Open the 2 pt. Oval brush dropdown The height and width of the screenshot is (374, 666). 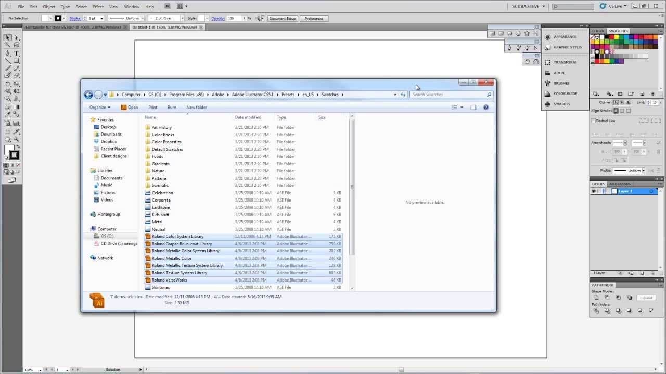pos(182,18)
